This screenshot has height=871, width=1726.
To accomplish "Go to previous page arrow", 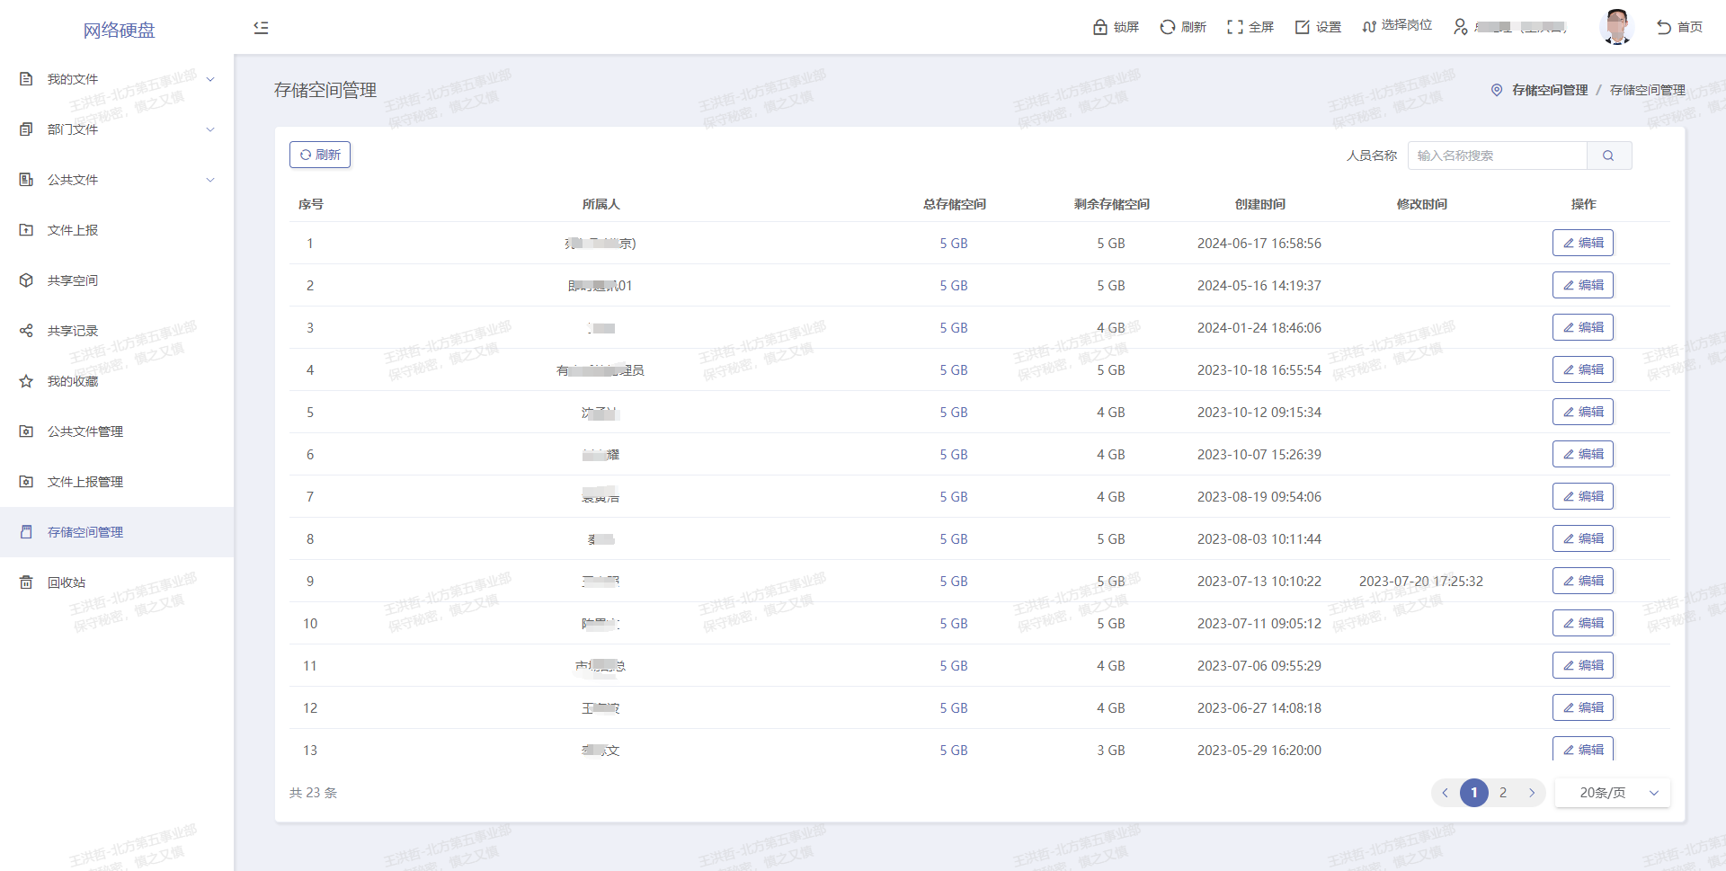I will (x=1445, y=793).
